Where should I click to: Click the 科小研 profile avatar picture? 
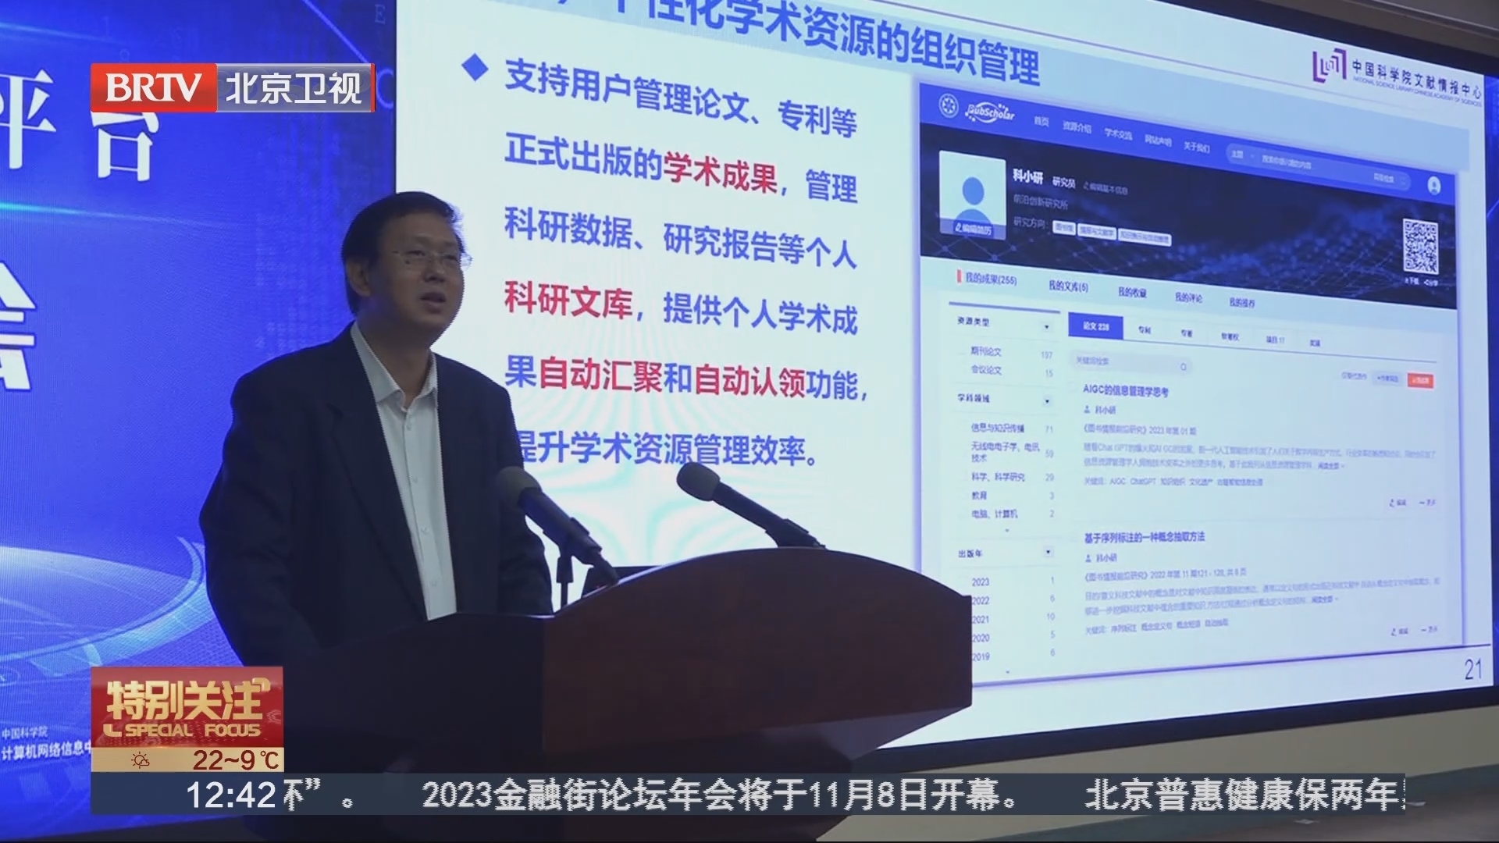[x=972, y=194]
